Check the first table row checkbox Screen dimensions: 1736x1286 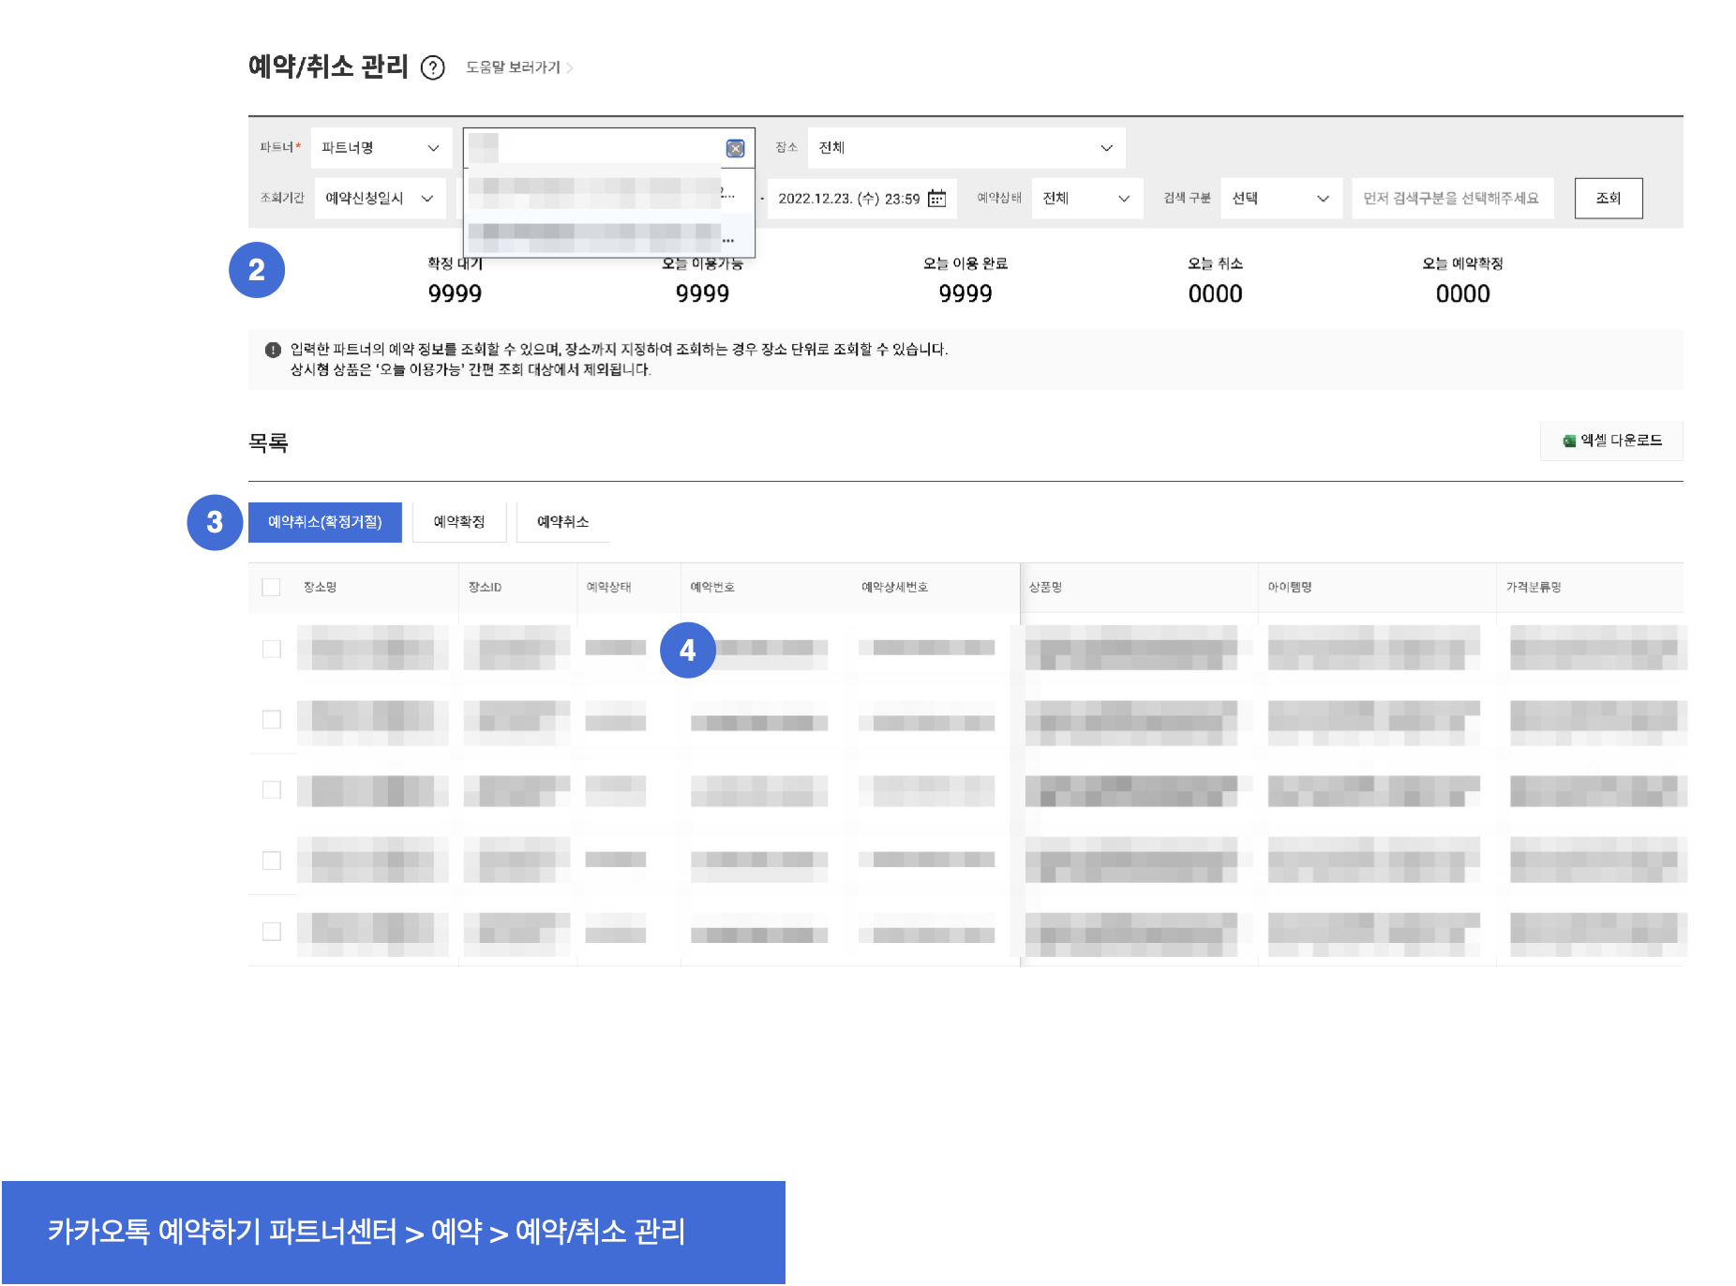point(271,649)
